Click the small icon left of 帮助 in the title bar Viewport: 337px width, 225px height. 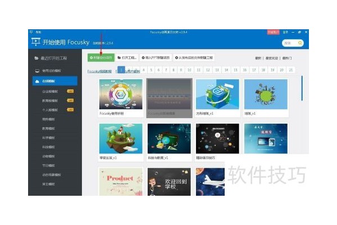[x=31, y=32]
